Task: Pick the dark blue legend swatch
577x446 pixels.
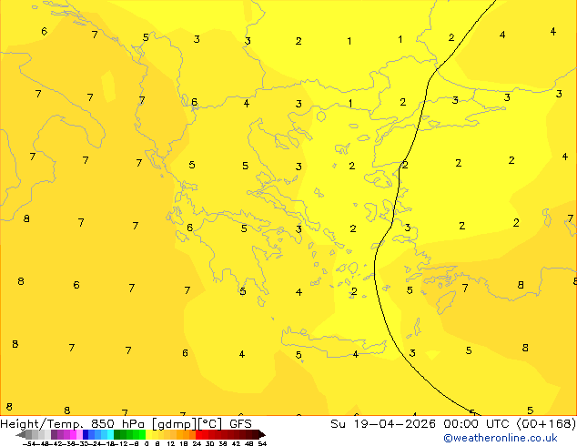Action: click(86, 434)
